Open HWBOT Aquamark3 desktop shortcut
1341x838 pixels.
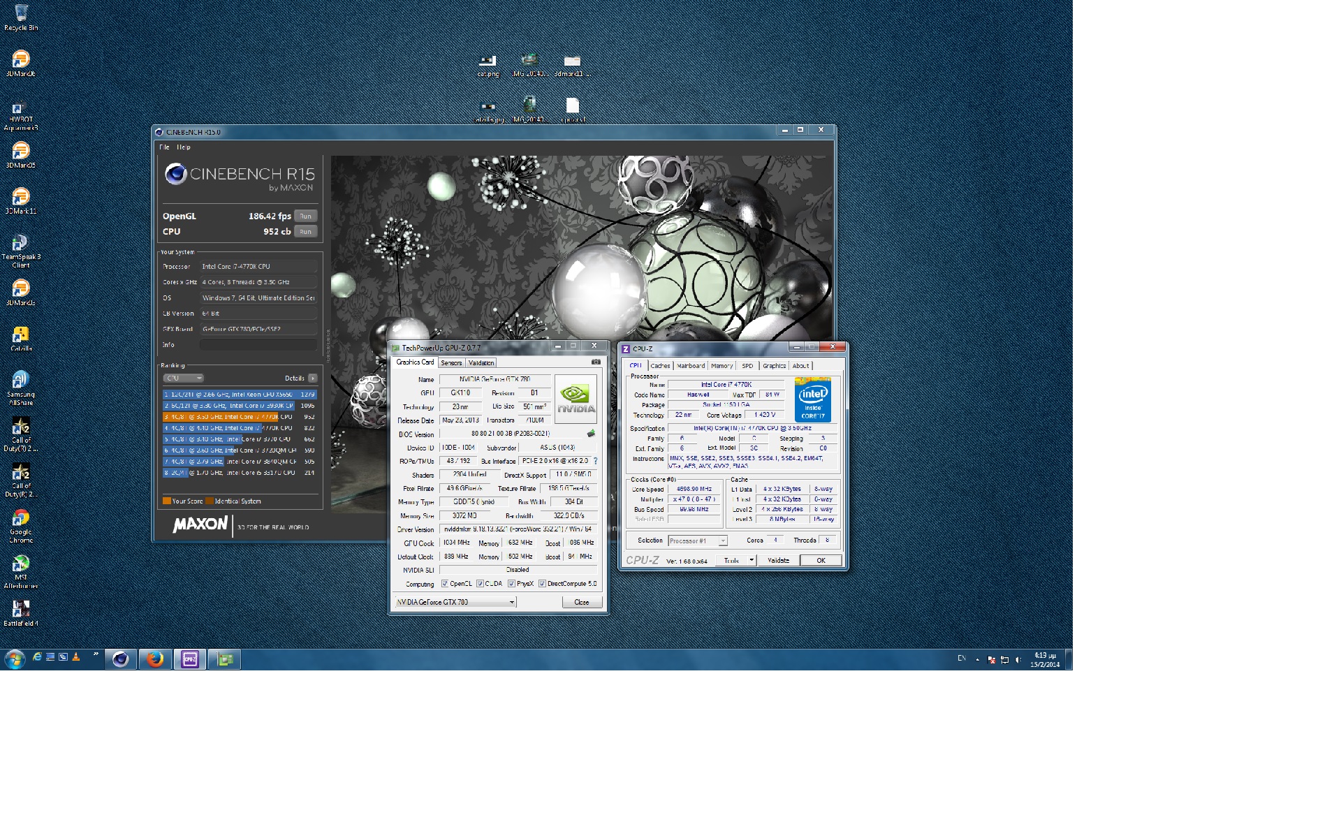point(21,116)
